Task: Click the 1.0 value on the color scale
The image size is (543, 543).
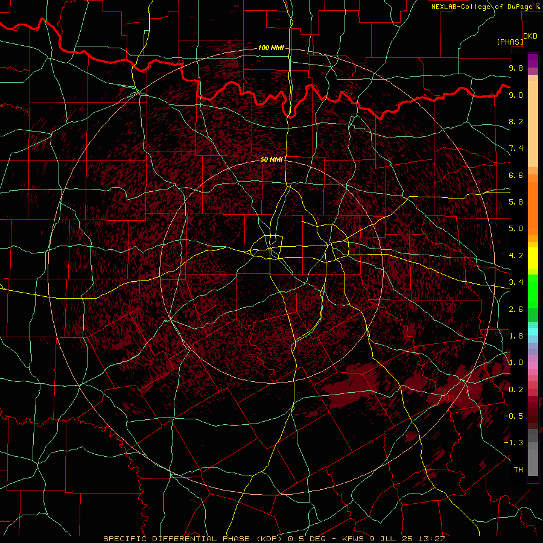Action: coord(516,363)
